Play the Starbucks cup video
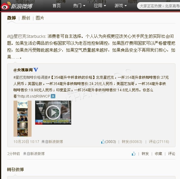The image size is (180, 179). click(x=53, y=113)
